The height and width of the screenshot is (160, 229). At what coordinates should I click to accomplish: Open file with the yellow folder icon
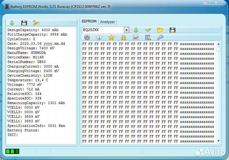(160, 30)
